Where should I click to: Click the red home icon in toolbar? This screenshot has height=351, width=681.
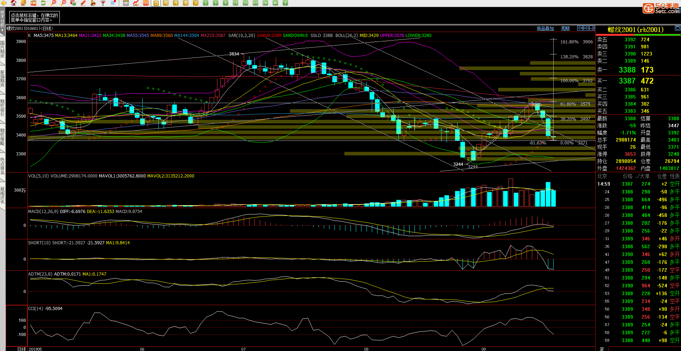click(14, 3)
